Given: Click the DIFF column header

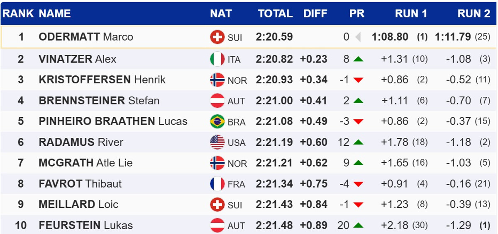Looking at the screenshot, I should (315, 14).
